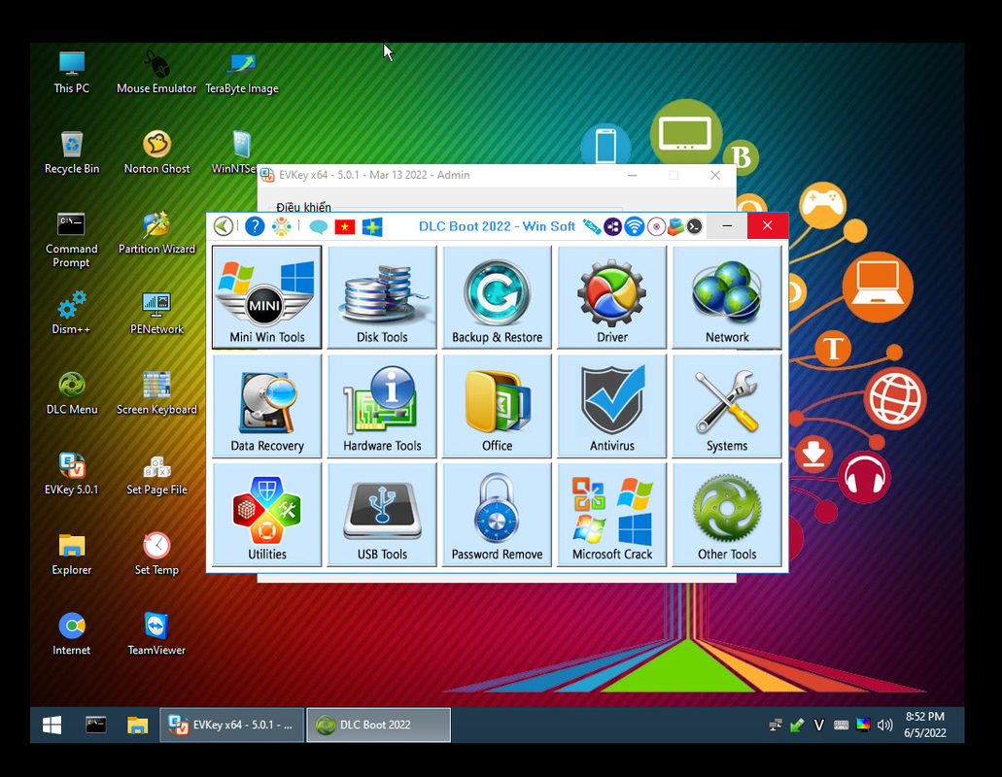Click the EVKey window title bar text
The width and height of the screenshot is (1002, 777).
(x=374, y=175)
